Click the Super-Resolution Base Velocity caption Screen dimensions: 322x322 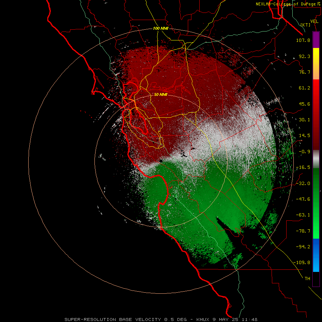(x=161, y=319)
